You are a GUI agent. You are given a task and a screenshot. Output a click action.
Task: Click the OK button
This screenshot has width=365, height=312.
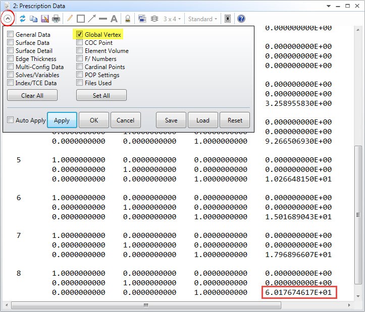pyautogui.click(x=94, y=120)
